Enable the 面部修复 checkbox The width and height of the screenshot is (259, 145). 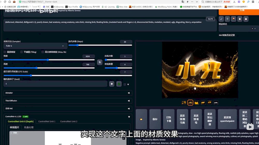click(x=5, y=52)
